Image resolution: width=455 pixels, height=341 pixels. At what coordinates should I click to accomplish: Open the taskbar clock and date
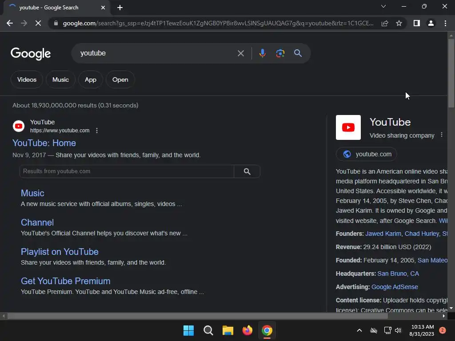coord(422,330)
